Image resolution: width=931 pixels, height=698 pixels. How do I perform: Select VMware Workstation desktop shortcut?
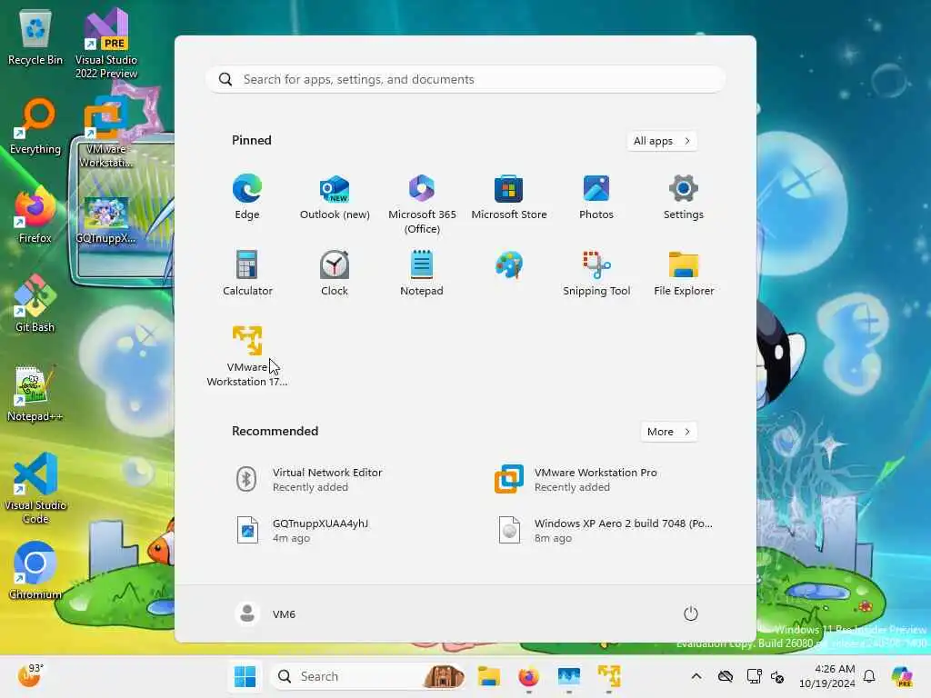[x=106, y=132]
